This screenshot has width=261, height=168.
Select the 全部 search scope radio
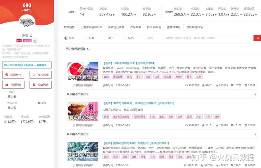point(66,38)
